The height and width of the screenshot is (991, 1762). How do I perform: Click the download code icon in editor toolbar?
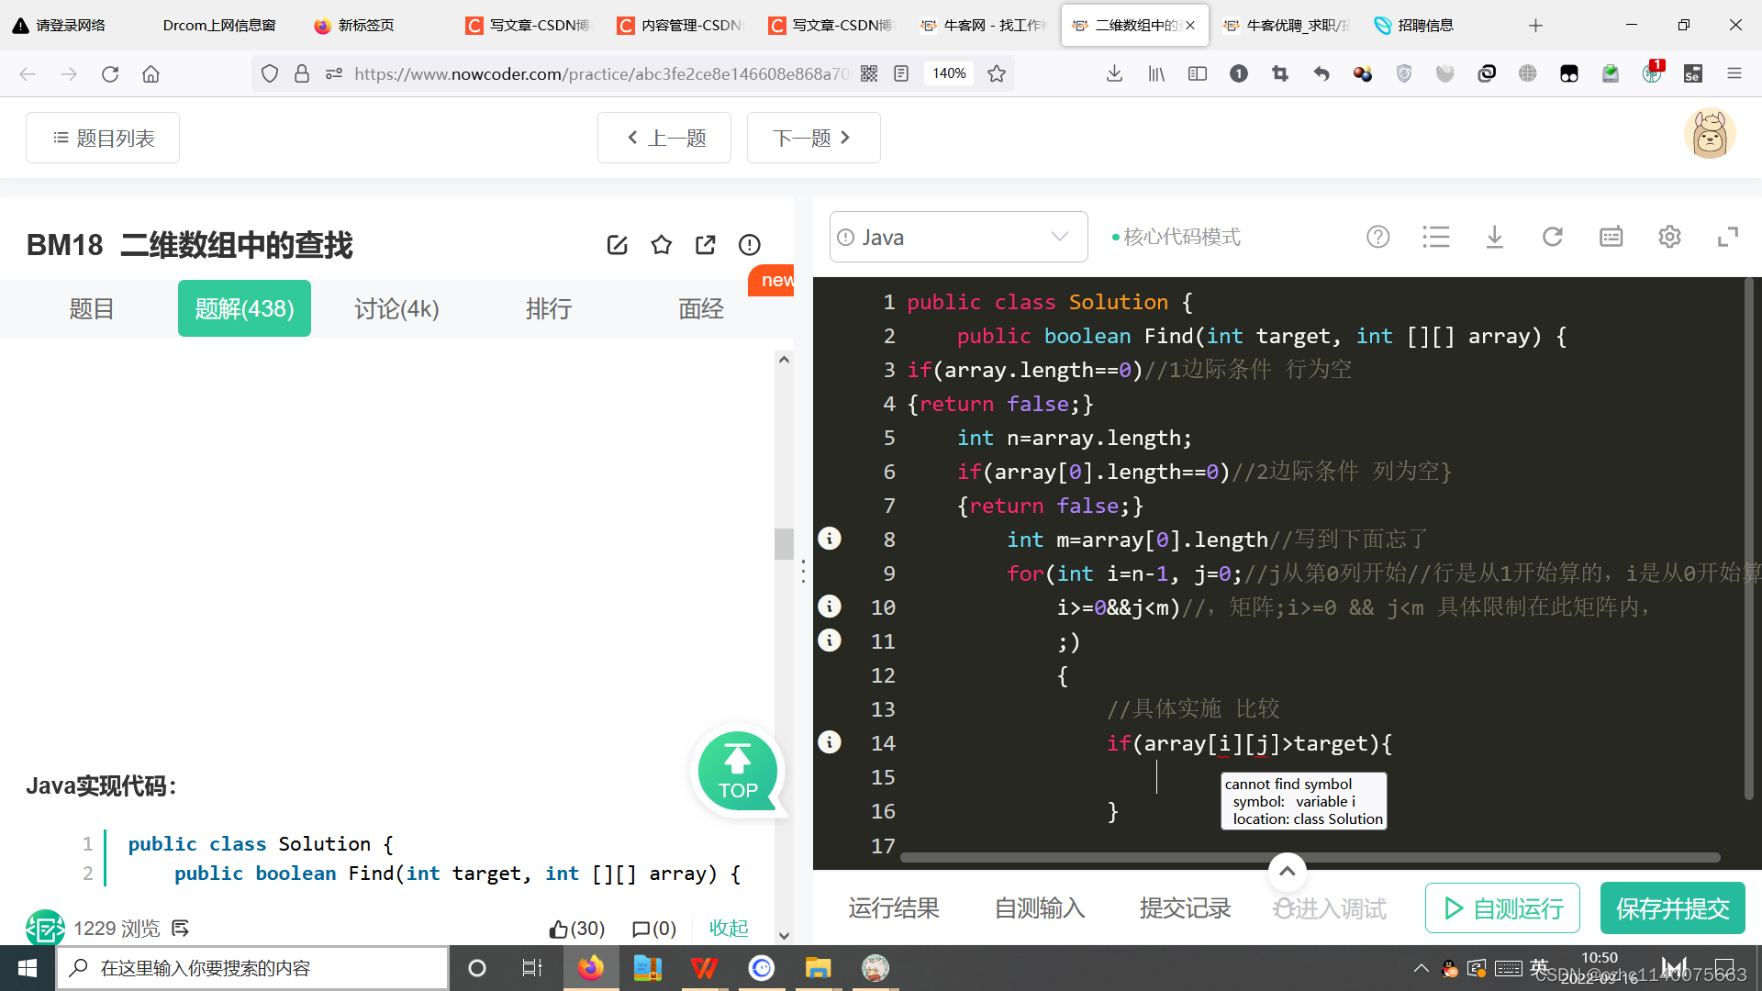(x=1494, y=238)
